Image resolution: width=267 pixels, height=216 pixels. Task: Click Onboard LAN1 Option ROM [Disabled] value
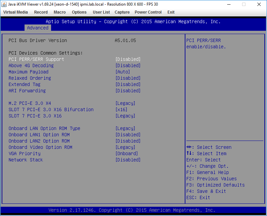pyautogui.click(x=128, y=135)
